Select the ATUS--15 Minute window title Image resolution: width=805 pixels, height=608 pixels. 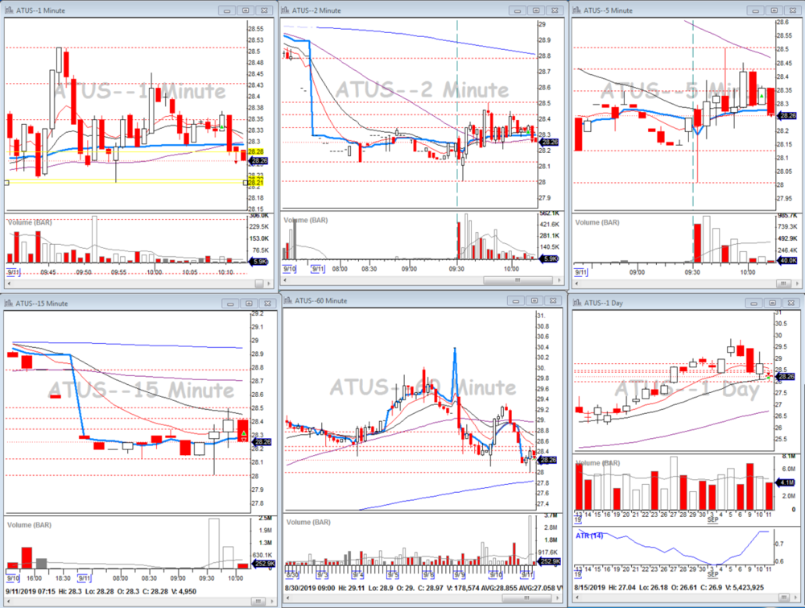point(43,302)
